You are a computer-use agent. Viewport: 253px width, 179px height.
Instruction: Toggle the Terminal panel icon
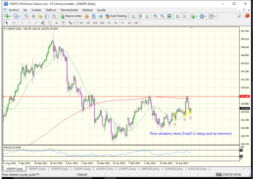(47, 16)
